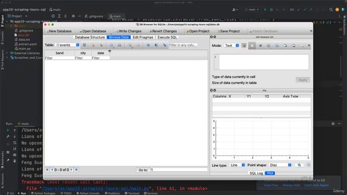Click the Run panel rerun icon
This screenshot has height=195, width=347.
coord(8,130)
